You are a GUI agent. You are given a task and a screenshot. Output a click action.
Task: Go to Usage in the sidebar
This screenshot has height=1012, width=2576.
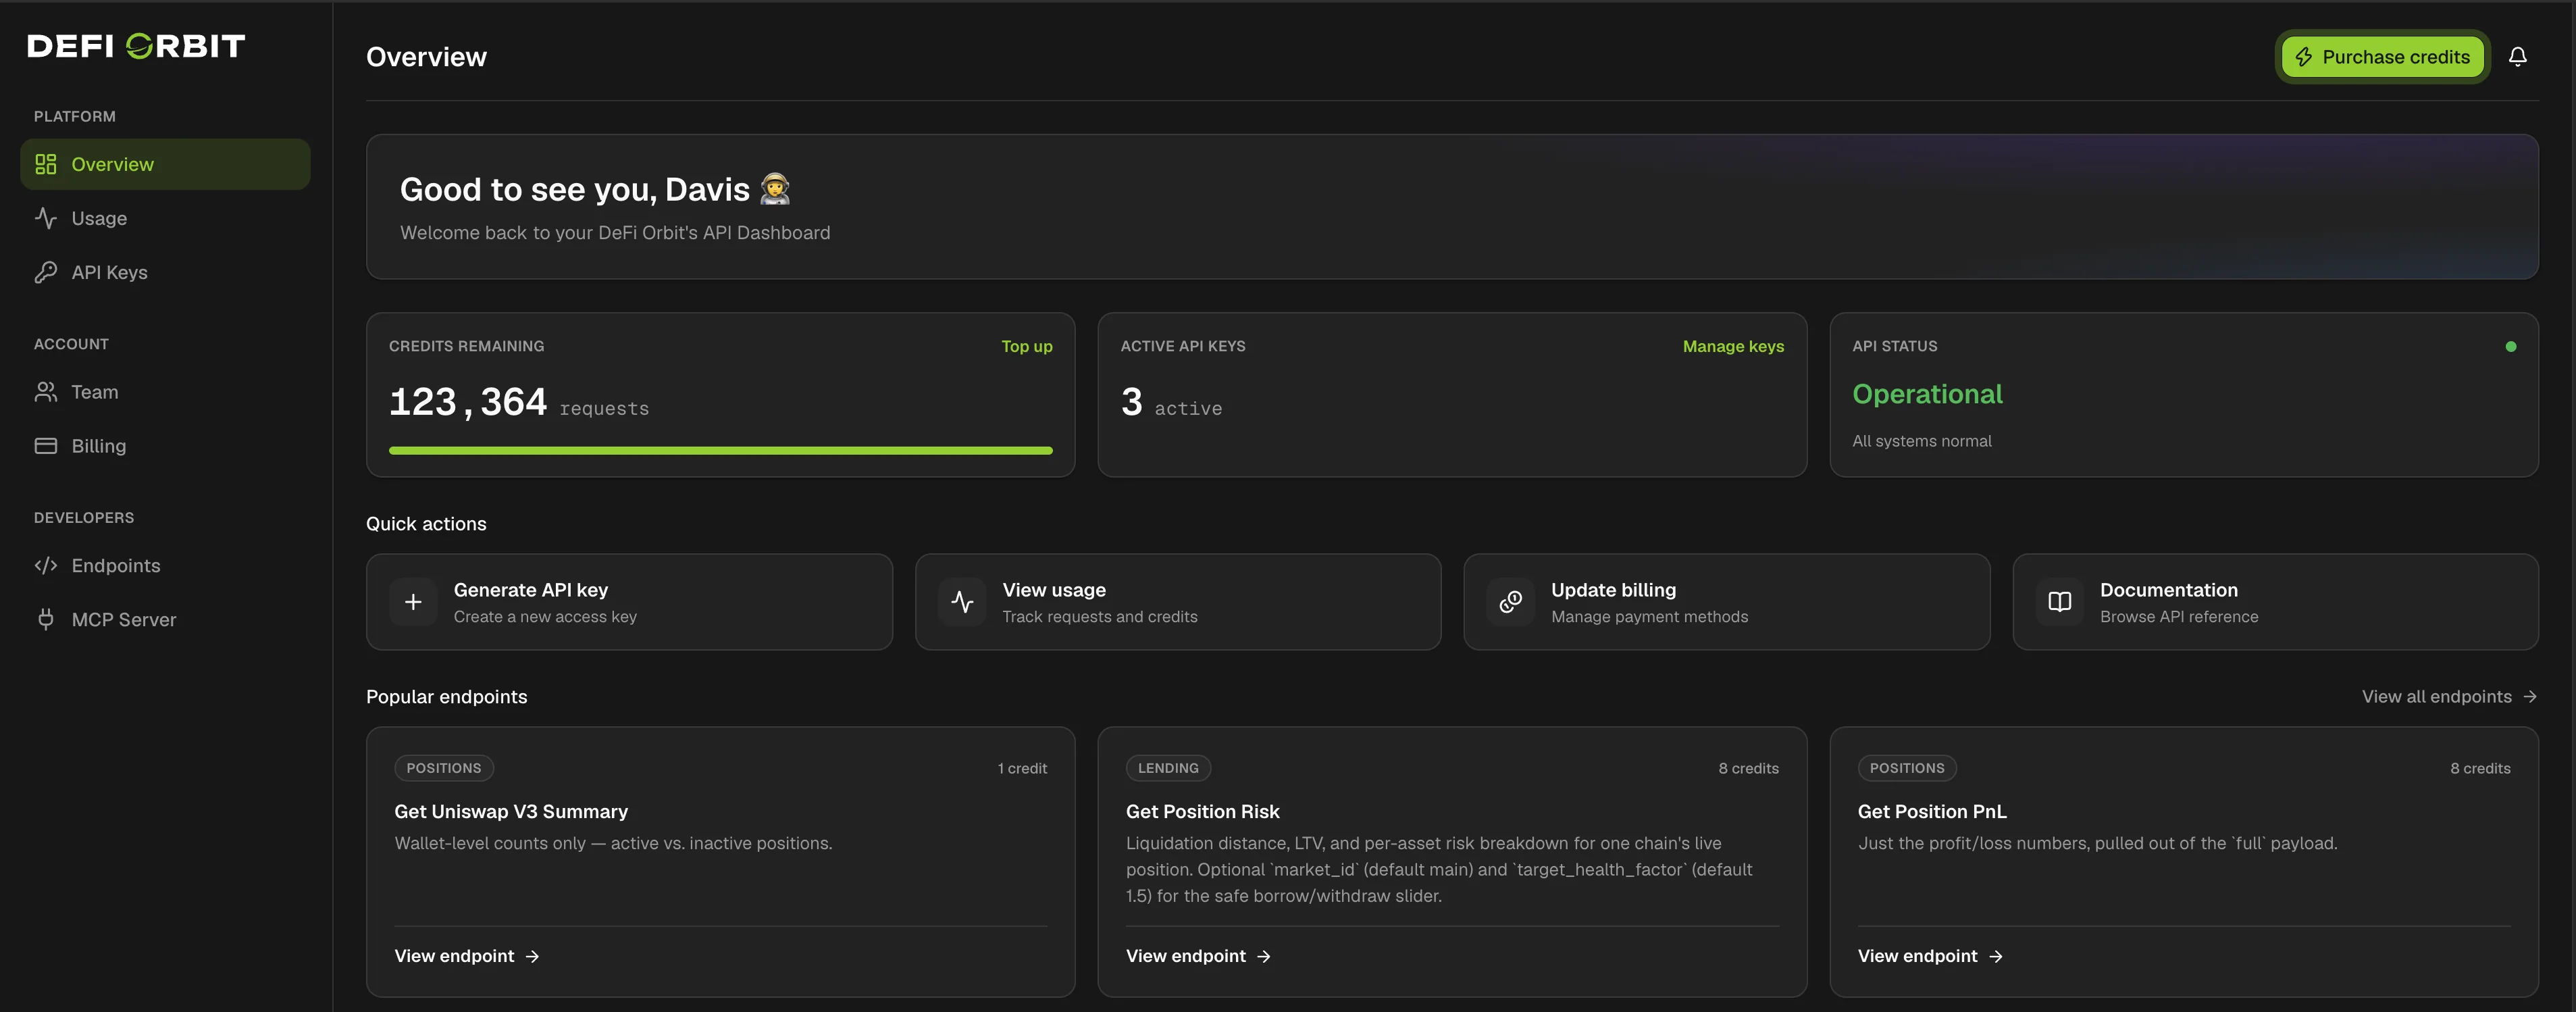pos(165,218)
